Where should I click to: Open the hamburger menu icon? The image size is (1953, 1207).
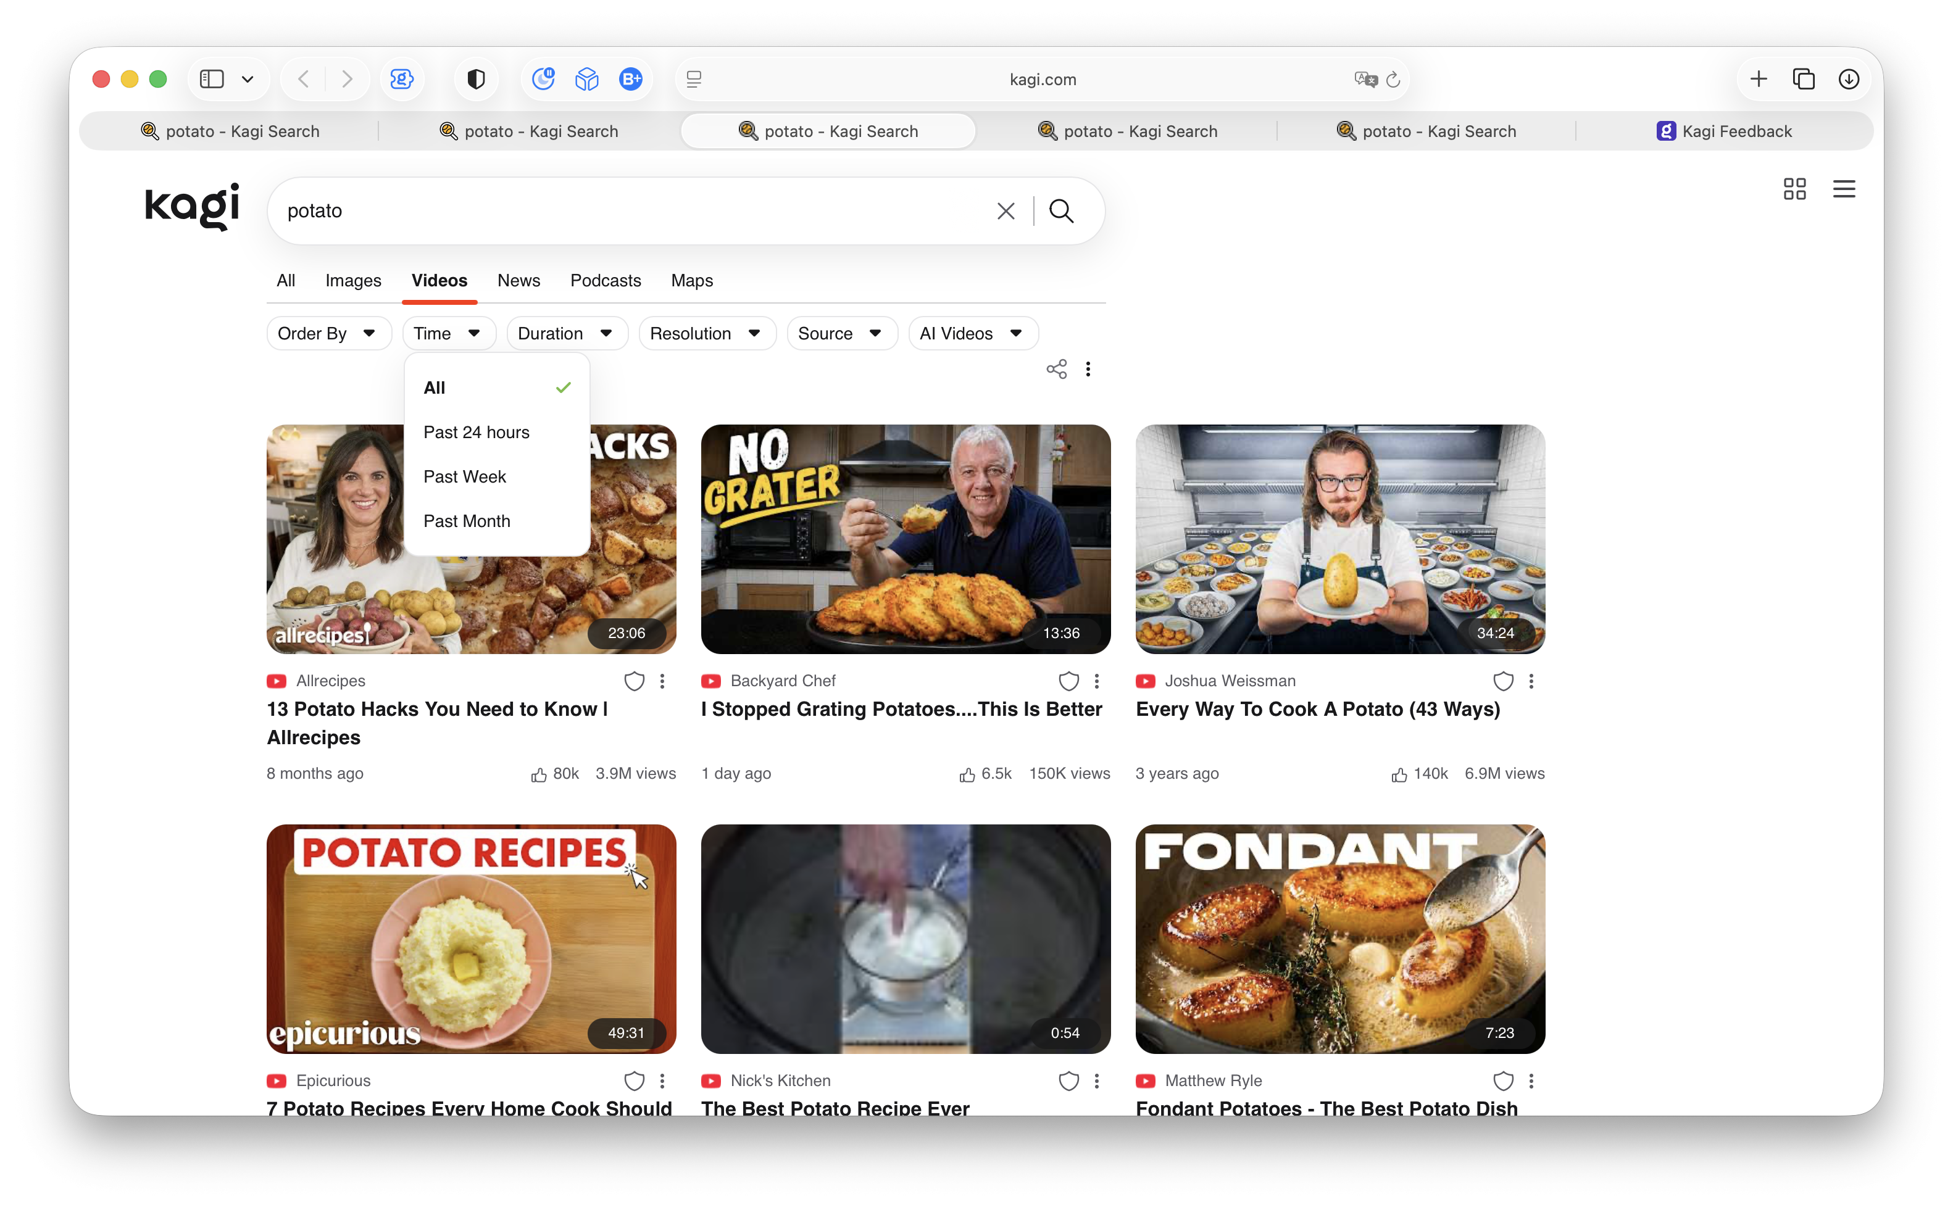click(x=1844, y=188)
